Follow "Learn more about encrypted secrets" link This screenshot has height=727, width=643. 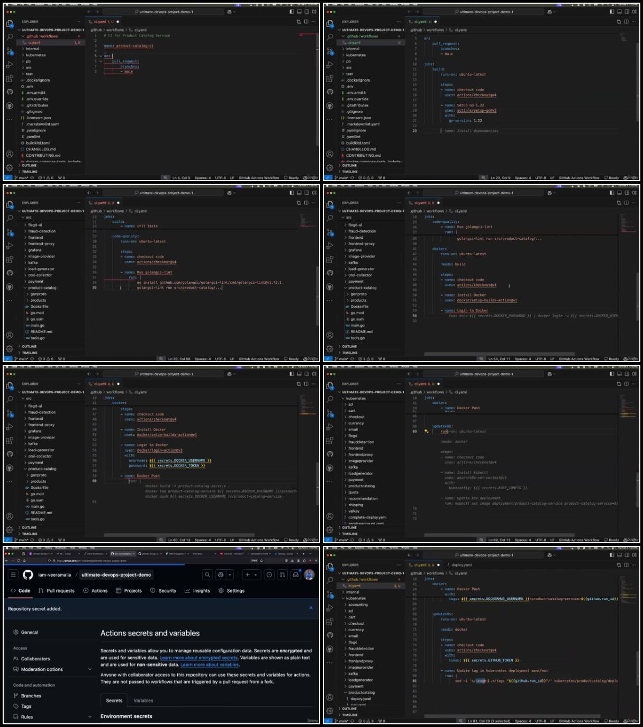point(198,658)
